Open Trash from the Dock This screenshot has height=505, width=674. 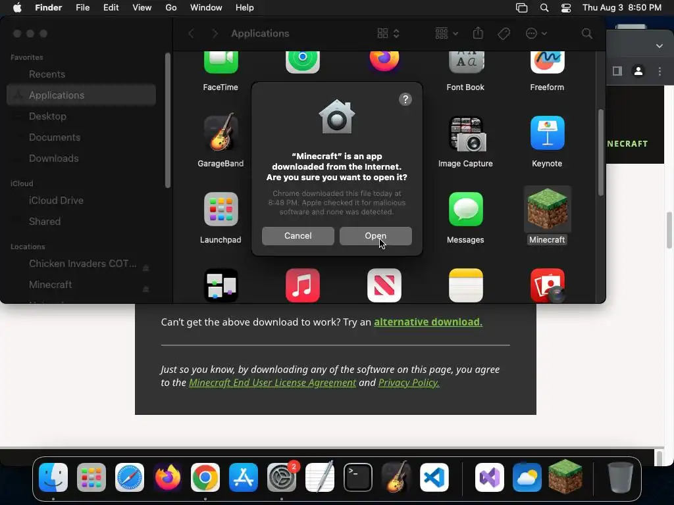coord(620,477)
